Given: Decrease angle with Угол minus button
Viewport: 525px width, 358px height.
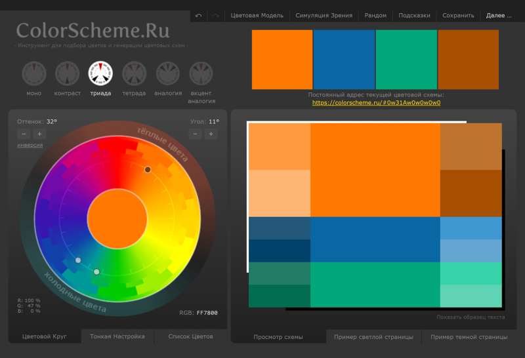Looking at the screenshot, I should [195, 134].
